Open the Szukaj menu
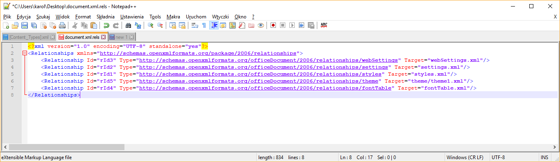The width and height of the screenshot is (560, 162). [43, 17]
